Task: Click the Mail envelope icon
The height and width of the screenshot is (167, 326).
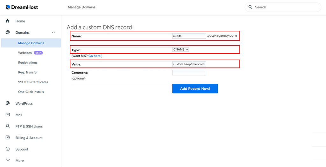Action: pos(8,115)
